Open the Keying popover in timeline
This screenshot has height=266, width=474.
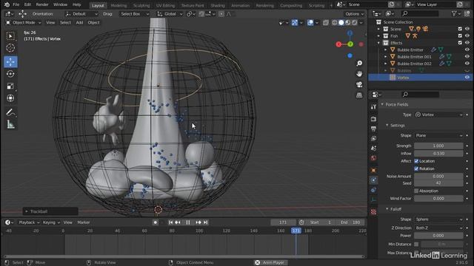[51, 222]
